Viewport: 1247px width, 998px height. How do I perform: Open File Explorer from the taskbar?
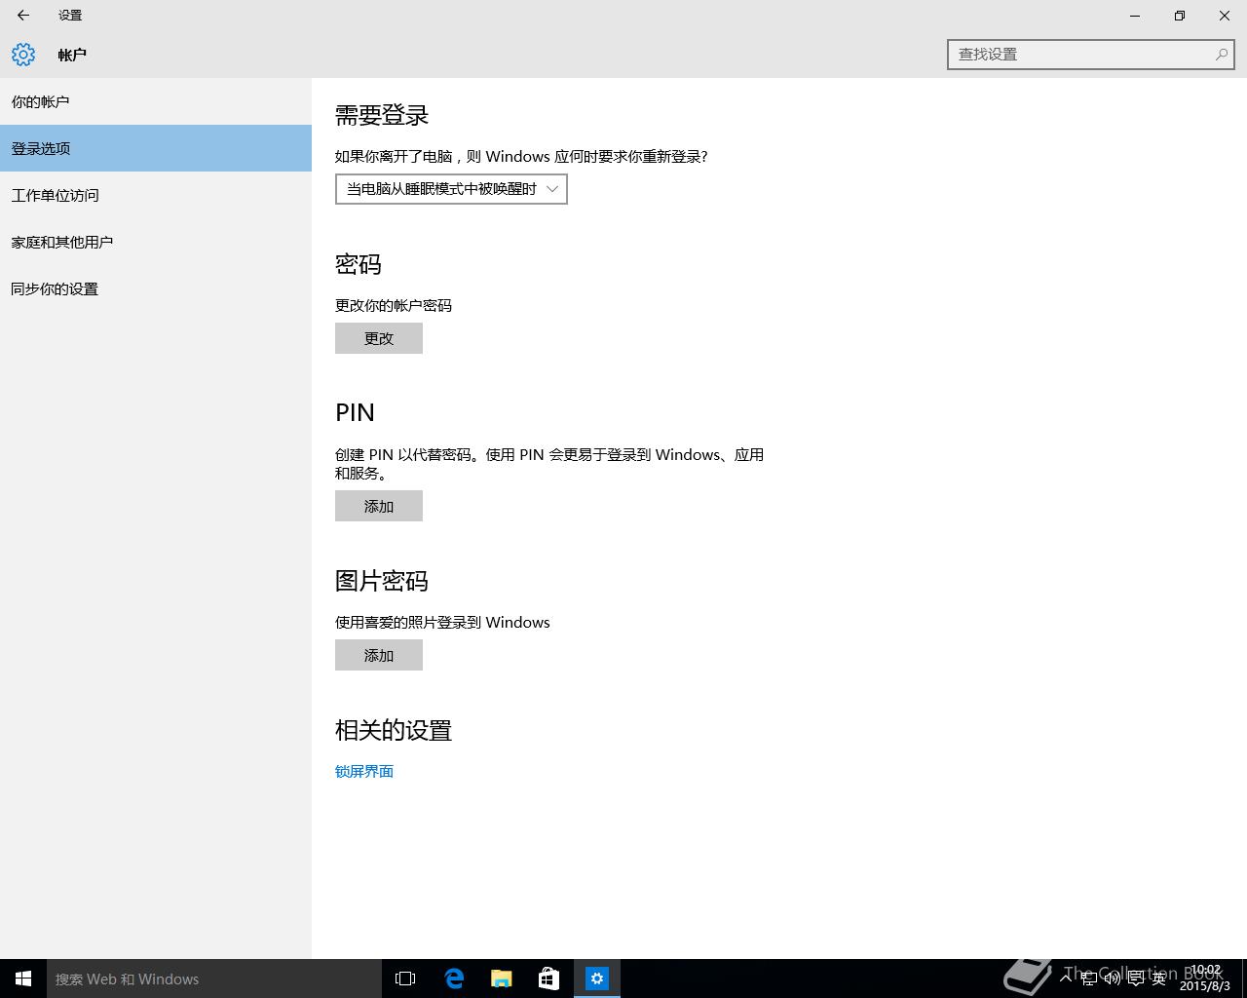502,979
